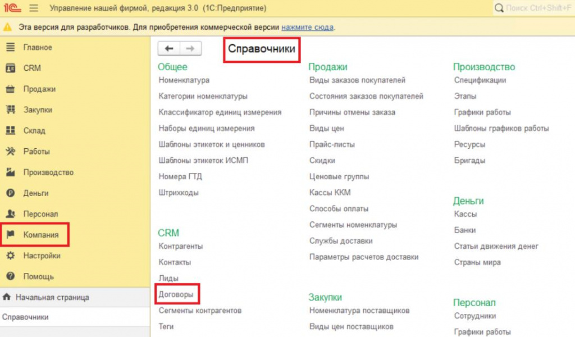Open Лиды catalog
Viewport: 575px width, 337px height.
coord(168,279)
